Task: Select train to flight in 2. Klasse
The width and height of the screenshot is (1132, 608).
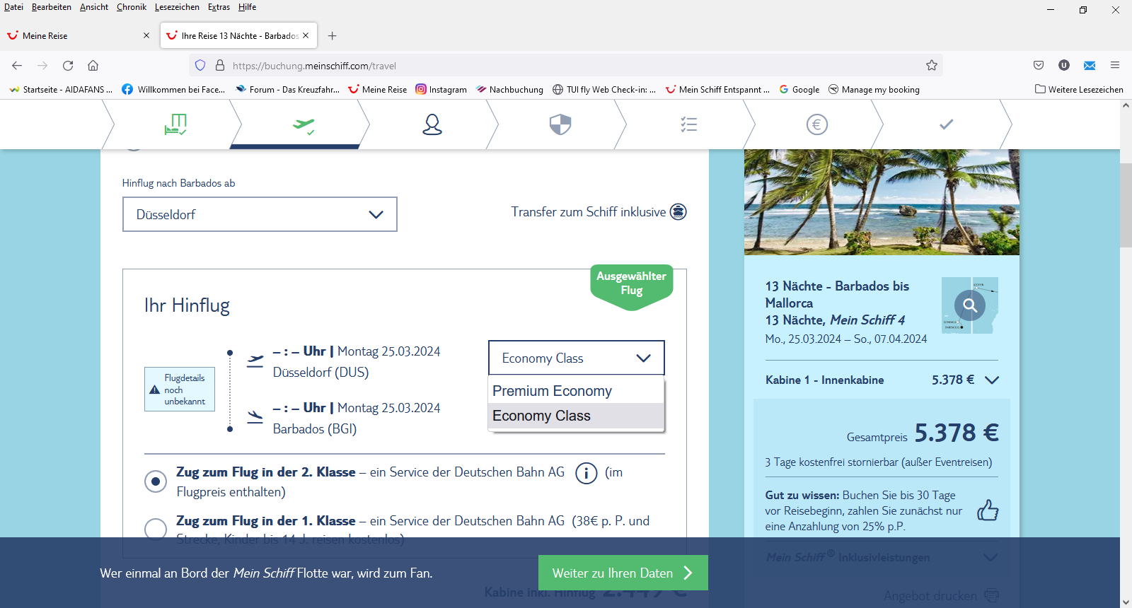Action: pyautogui.click(x=156, y=481)
